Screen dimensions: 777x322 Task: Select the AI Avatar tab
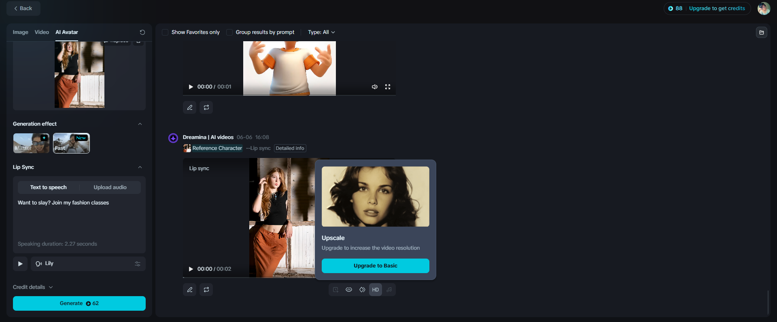pos(67,32)
